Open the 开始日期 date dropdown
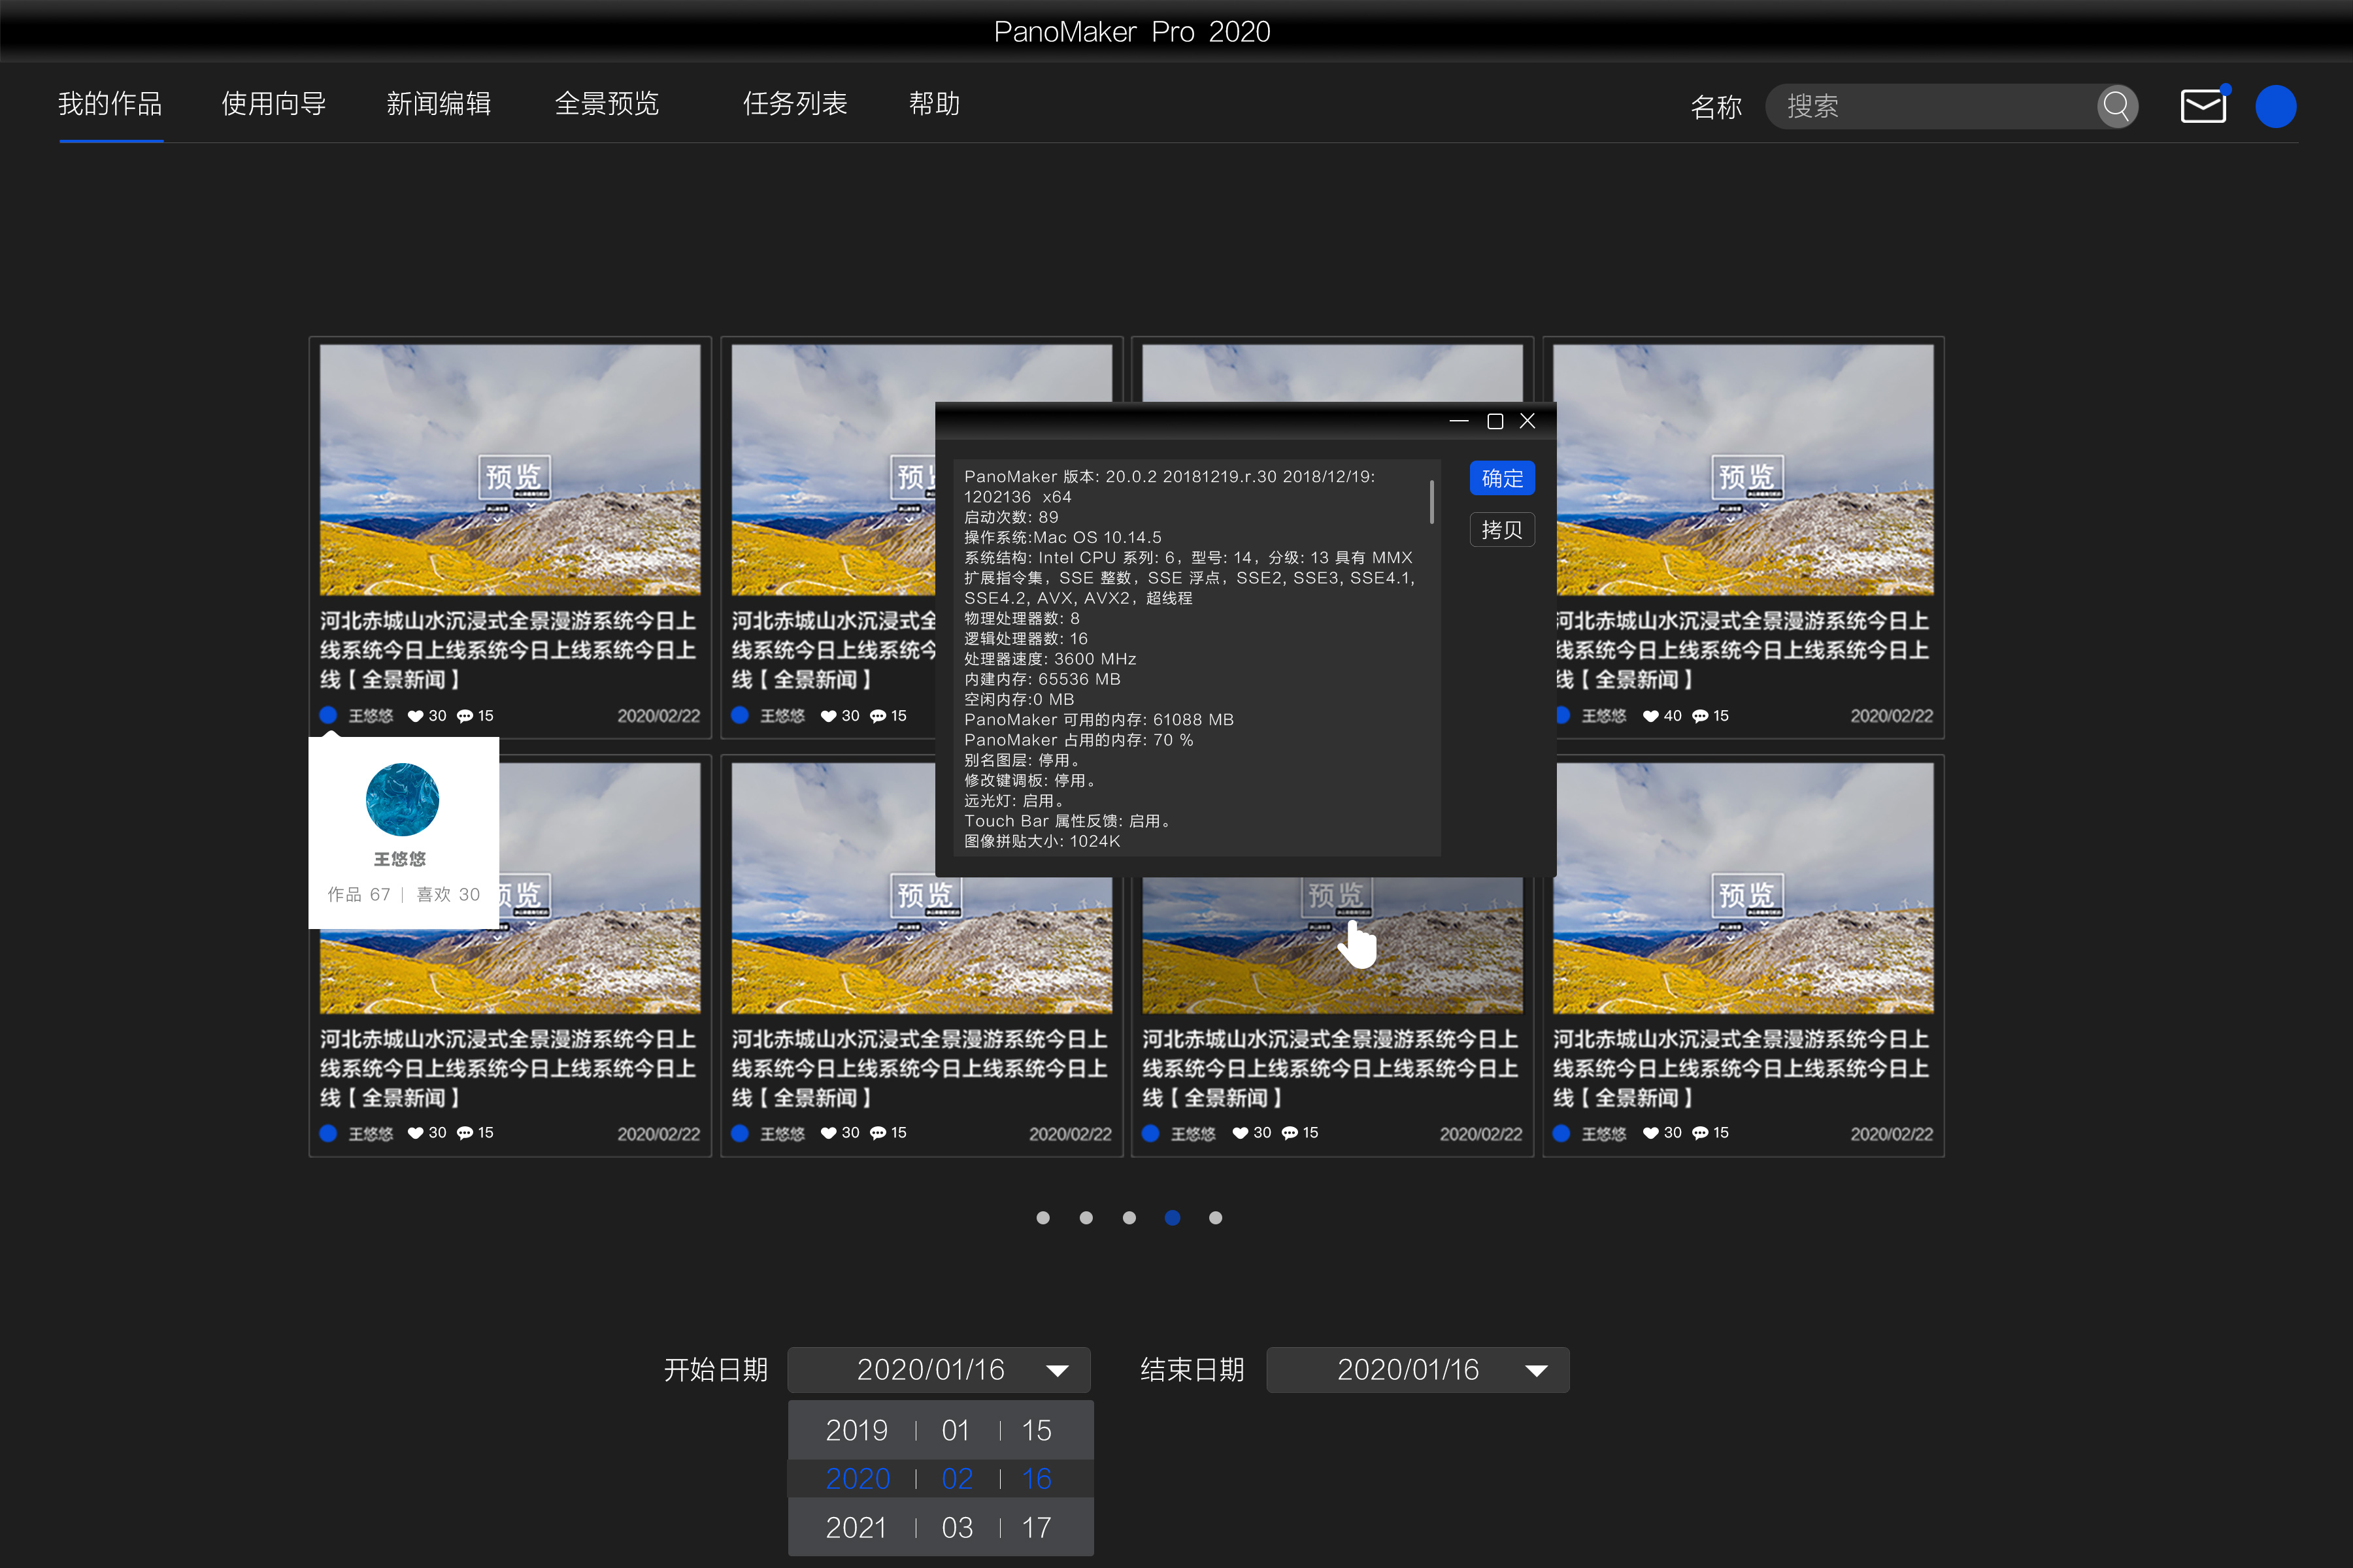The image size is (2353, 1568). coord(939,1370)
